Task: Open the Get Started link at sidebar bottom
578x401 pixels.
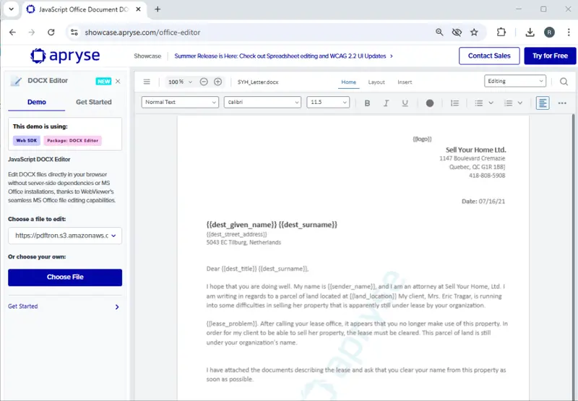Action: [x=23, y=306]
